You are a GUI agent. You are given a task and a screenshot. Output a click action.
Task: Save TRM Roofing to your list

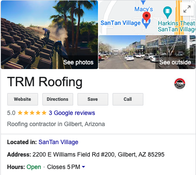(93, 99)
